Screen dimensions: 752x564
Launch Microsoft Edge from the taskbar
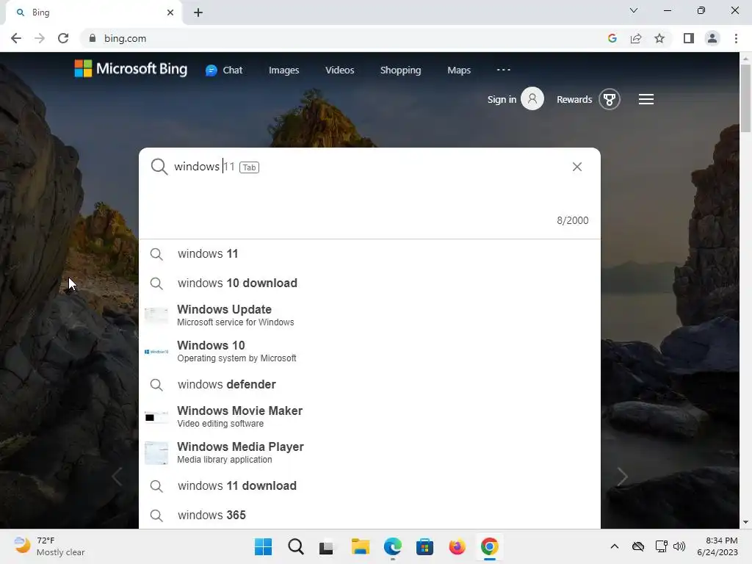pos(393,546)
